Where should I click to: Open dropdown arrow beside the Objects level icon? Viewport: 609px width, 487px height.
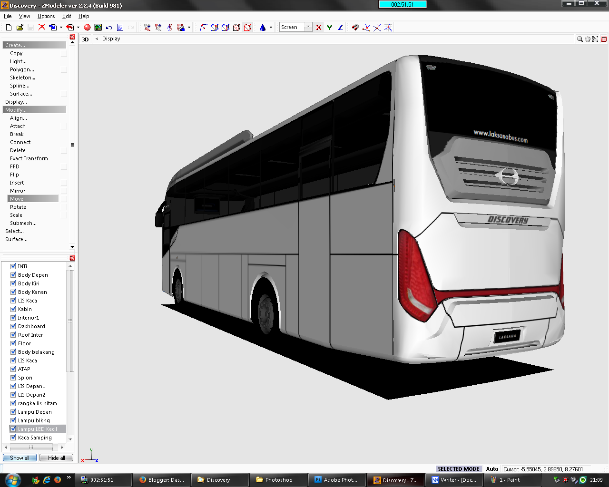coord(189,27)
